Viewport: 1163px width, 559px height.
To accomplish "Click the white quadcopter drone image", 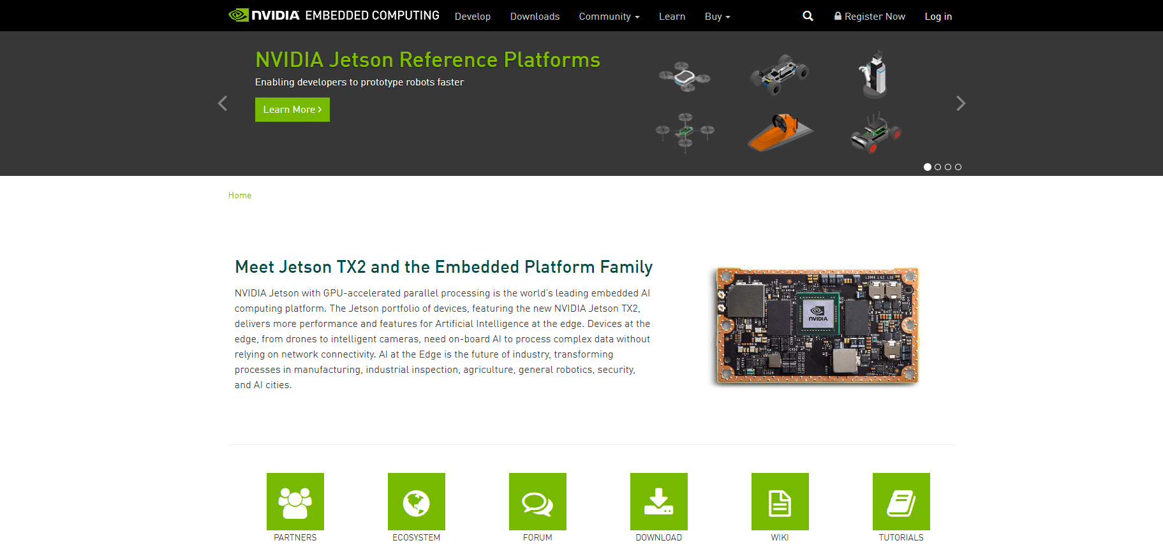I will click(x=685, y=77).
